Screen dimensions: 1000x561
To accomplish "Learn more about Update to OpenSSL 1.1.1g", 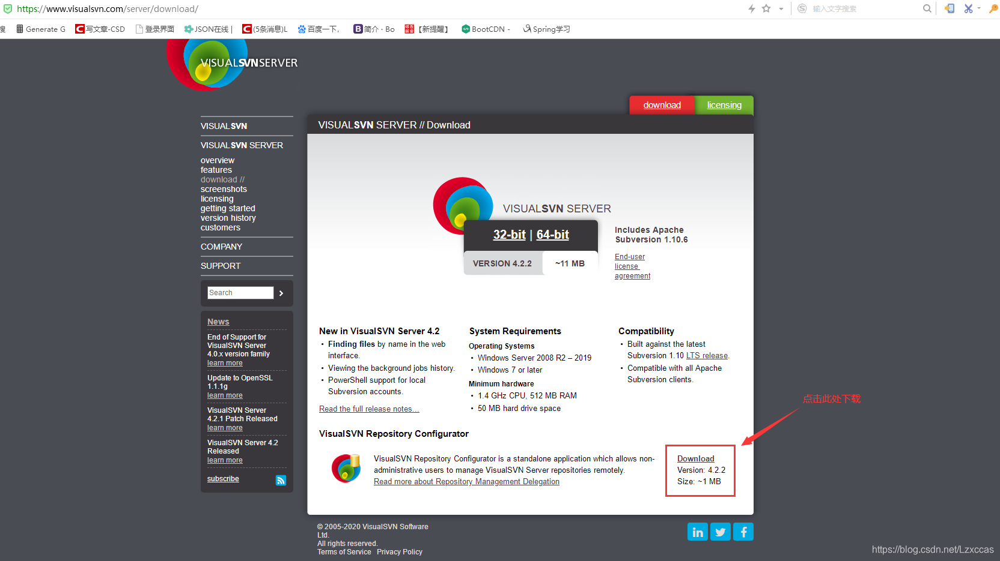I will click(x=225, y=395).
